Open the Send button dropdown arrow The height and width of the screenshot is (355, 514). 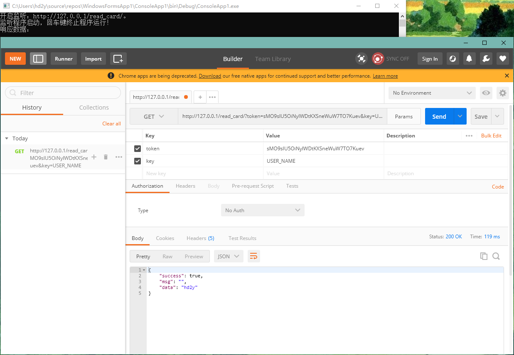[460, 116]
